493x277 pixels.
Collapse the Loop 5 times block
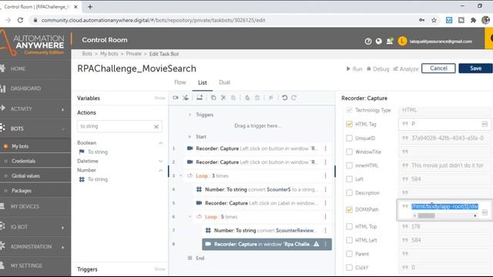click(189, 217)
